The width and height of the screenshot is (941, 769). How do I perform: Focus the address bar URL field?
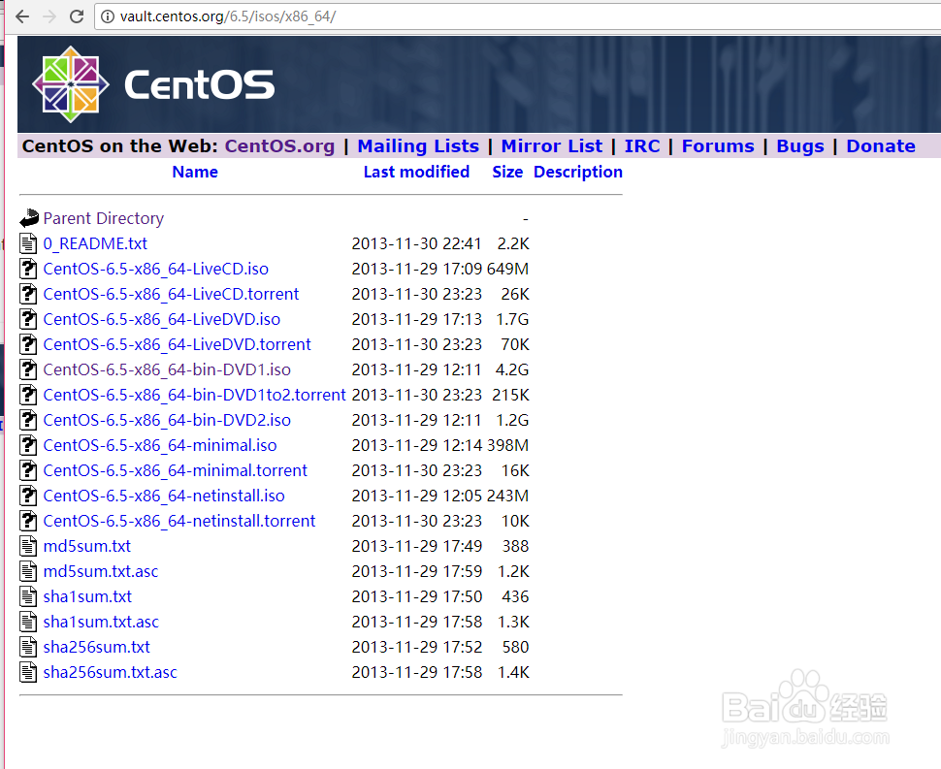[x=516, y=16]
